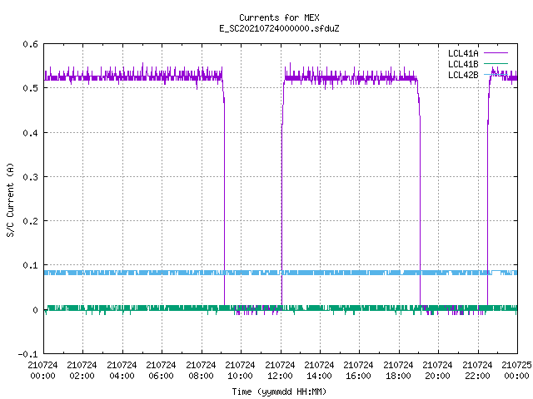Click the blue LCL42B legend line sample

pyautogui.click(x=496, y=75)
